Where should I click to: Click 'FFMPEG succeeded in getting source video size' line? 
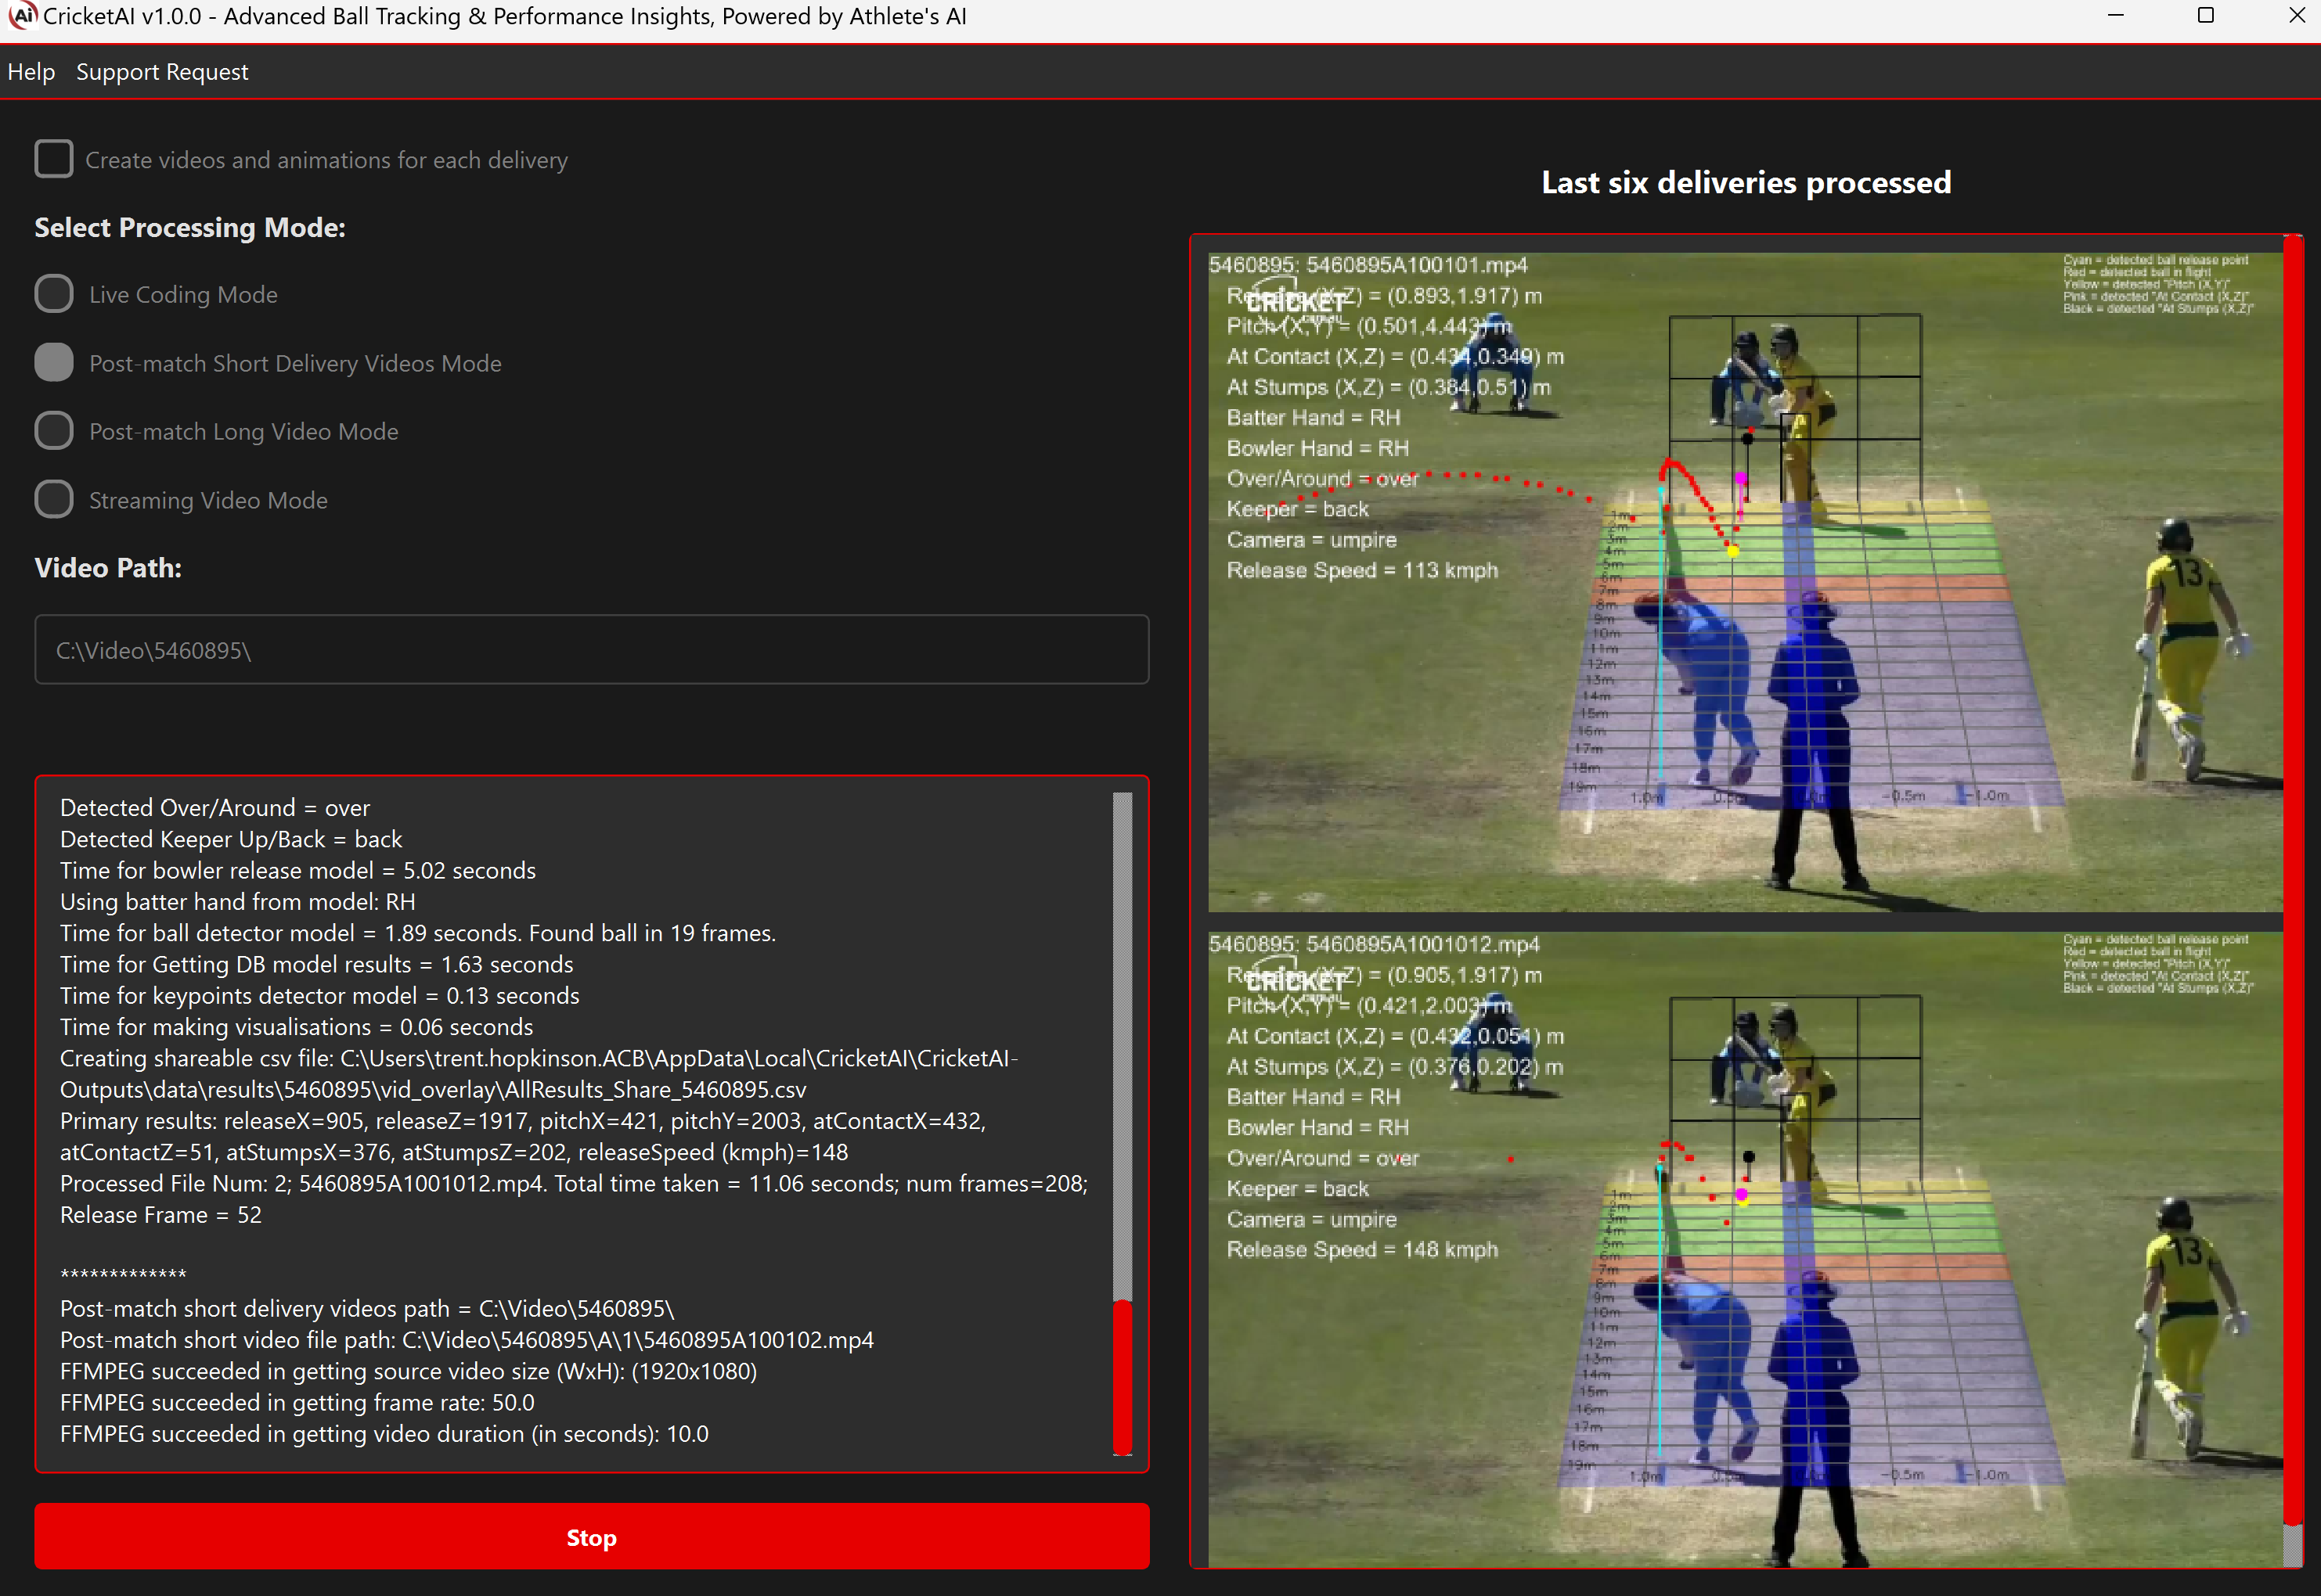[409, 1372]
